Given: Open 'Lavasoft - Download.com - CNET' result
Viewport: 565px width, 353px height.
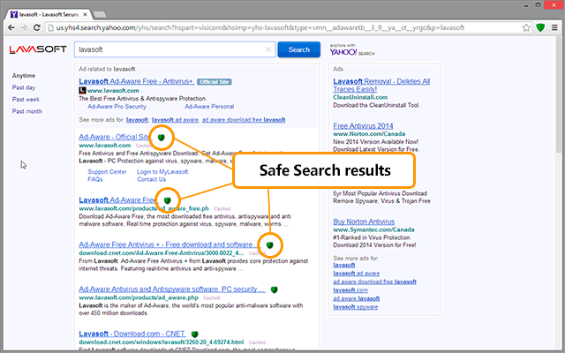Looking at the screenshot, I should coord(132,334).
